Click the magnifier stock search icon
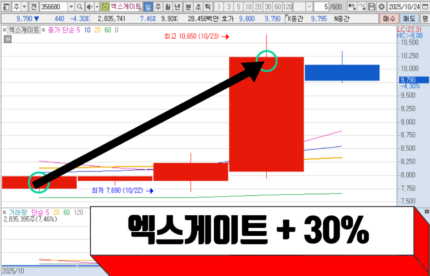This screenshot has width=430, height=276. point(79,7)
